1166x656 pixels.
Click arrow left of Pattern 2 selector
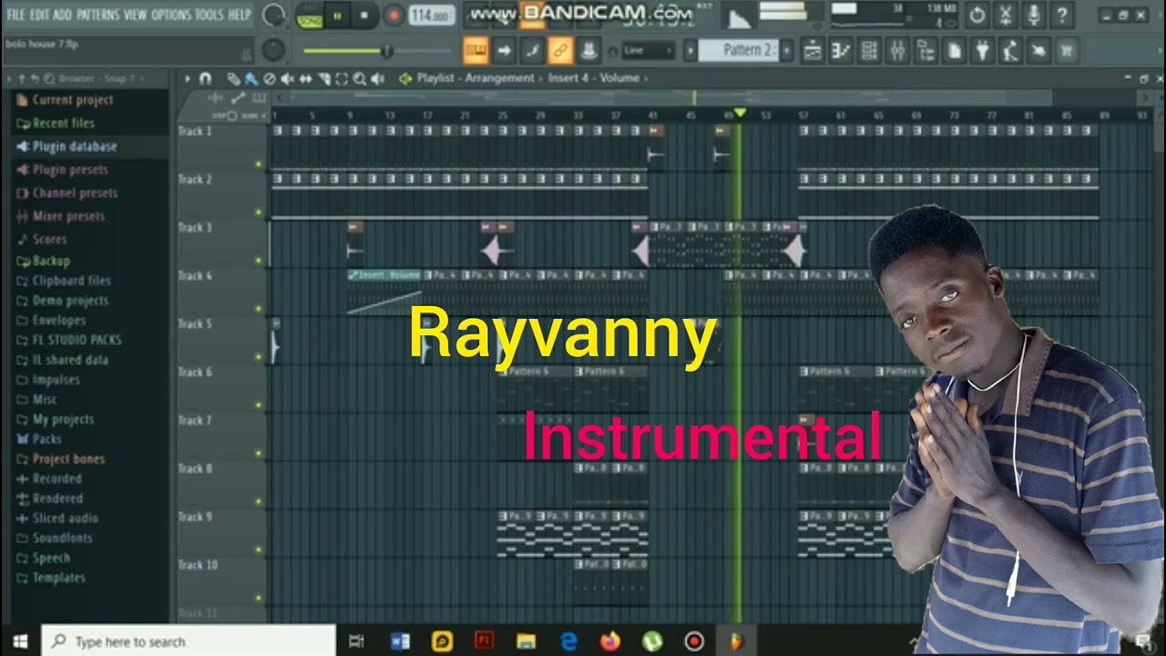point(690,50)
